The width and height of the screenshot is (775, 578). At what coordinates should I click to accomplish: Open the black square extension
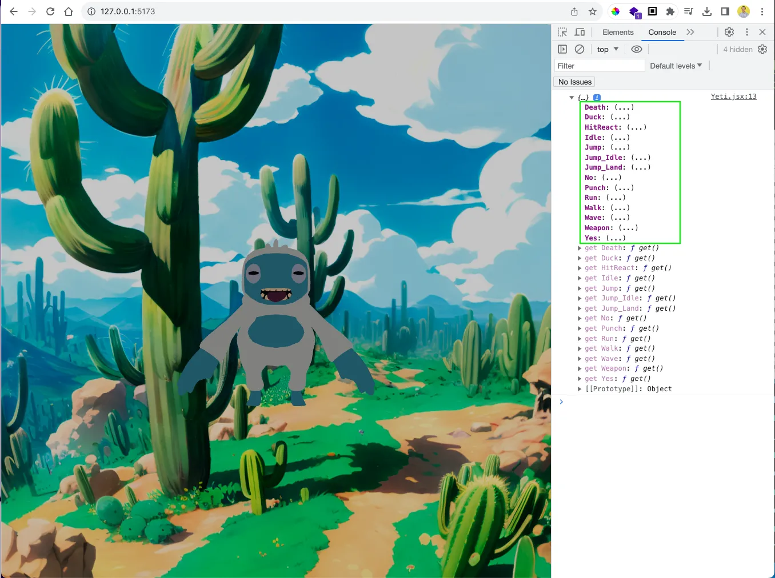point(652,11)
